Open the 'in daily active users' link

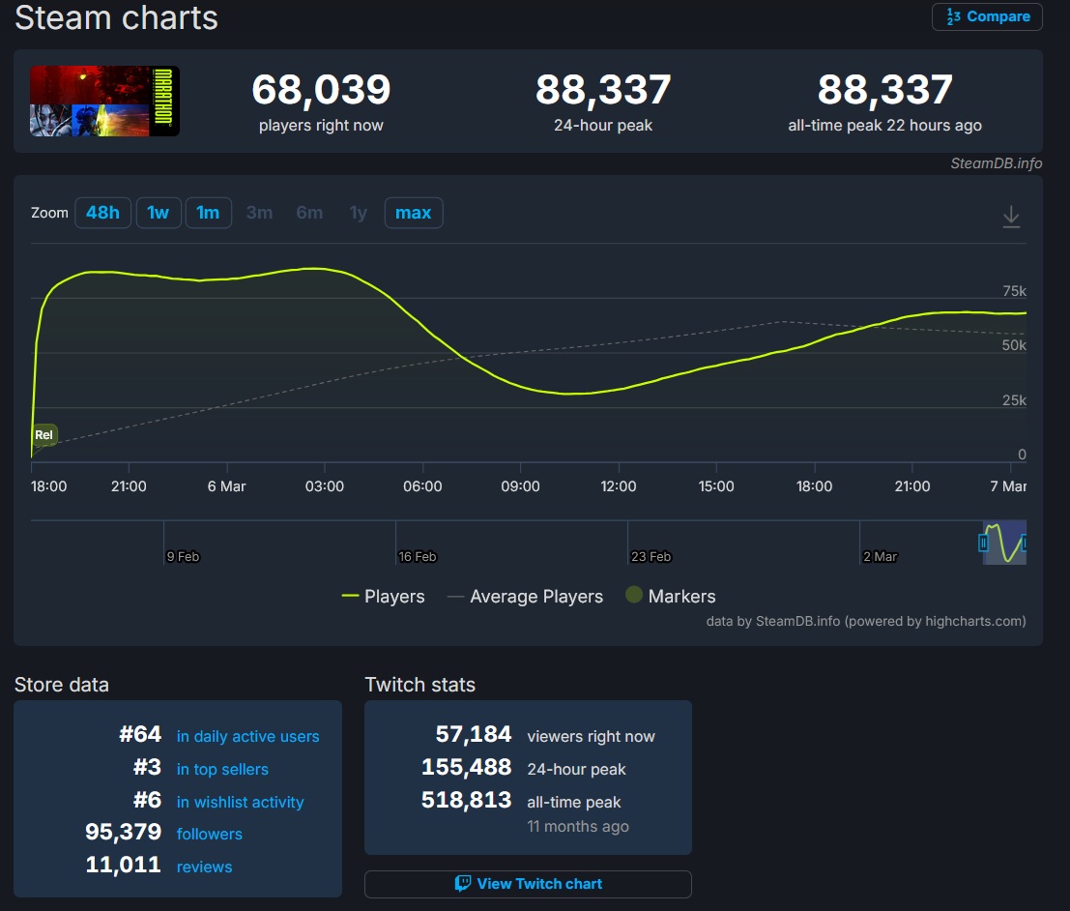click(x=247, y=737)
